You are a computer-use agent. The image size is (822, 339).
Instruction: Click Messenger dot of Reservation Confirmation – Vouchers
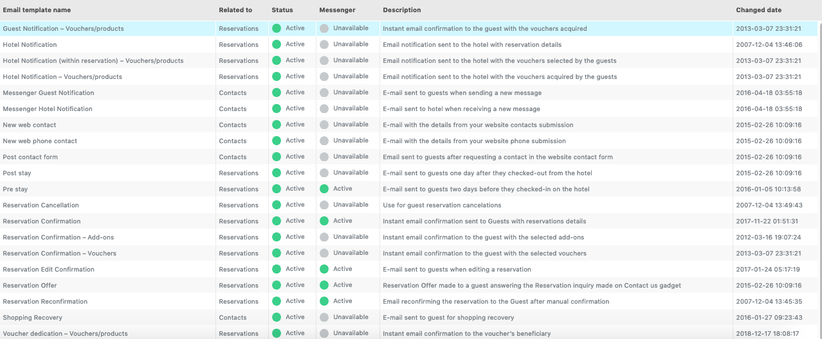324,253
